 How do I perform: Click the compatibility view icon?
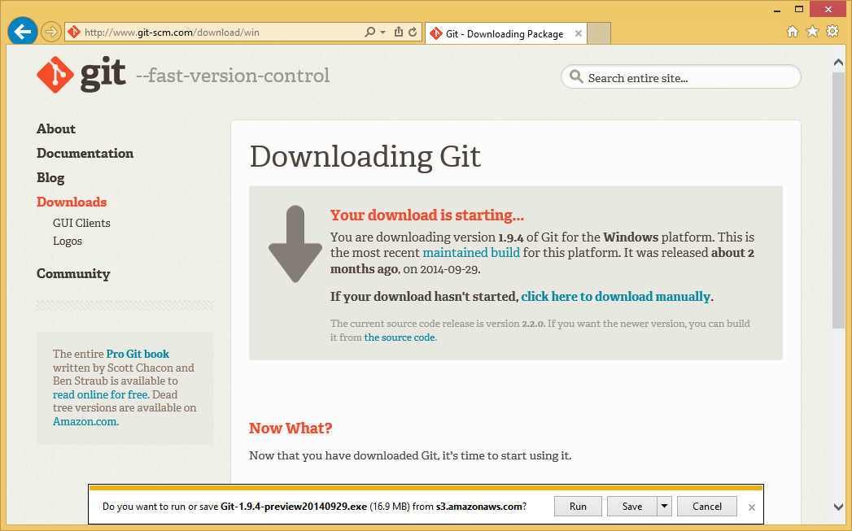coord(398,32)
